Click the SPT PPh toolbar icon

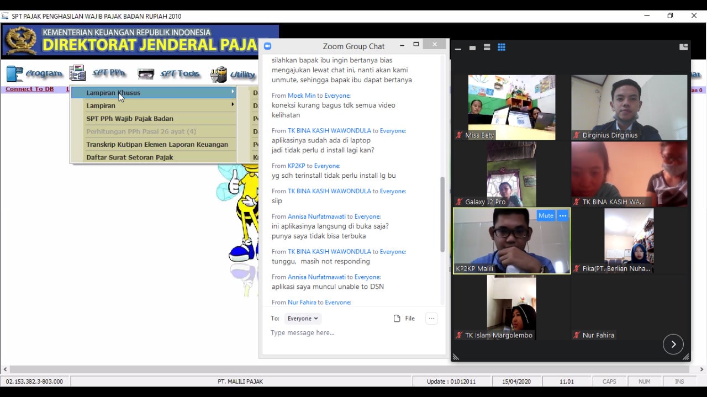pos(77,73)
